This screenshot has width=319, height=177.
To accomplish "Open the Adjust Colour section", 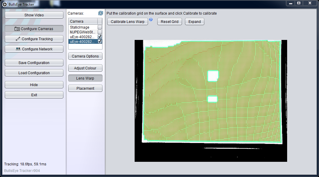I will pyautogui.click(x=85, y=68).
